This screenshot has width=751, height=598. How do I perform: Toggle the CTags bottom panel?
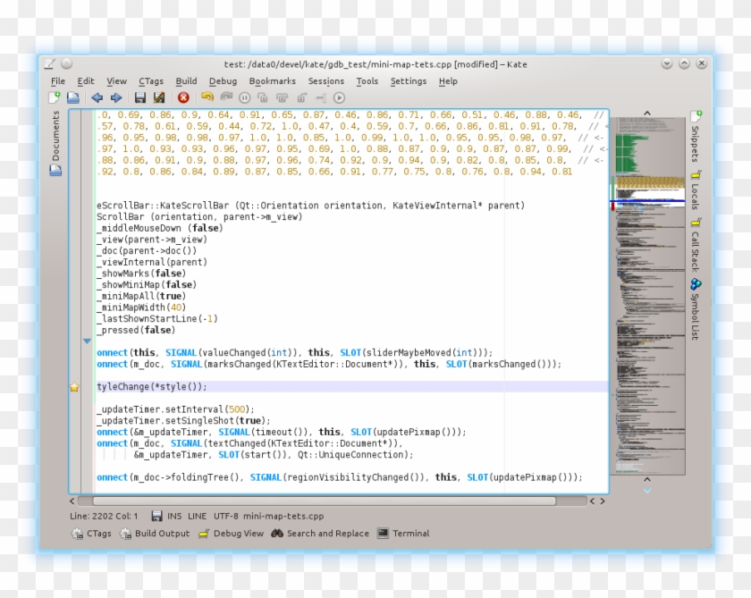coord(91,534)
